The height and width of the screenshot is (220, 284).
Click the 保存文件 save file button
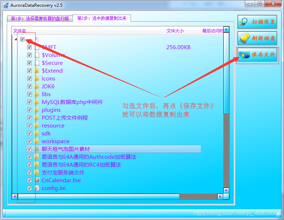click(x=257, y=54)
